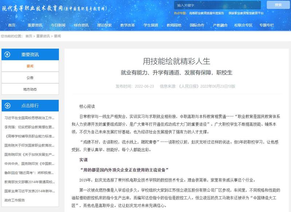Click the diamond icon beside 点击排行

point(7,106)
